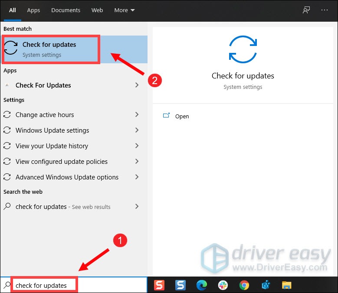Expand chevron for Check For Updates app

pos(137,85)
